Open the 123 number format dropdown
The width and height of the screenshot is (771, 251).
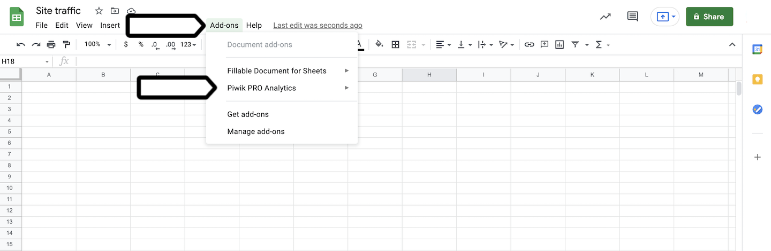[188, 44]
